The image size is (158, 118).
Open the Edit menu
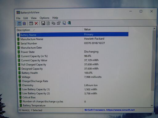click(x=26, y=18)
